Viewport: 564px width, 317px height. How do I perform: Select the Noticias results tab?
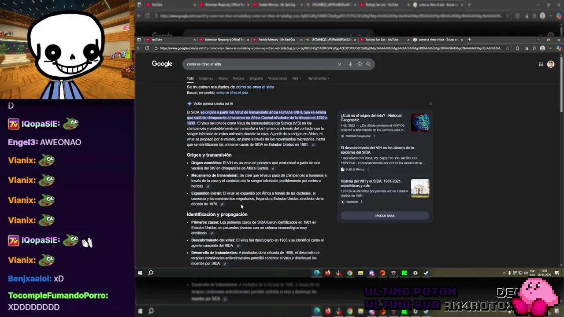click(x=238, y=78)
